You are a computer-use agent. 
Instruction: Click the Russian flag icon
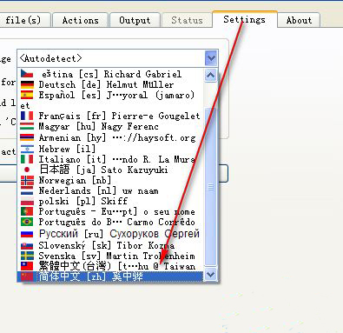tap(27, 234)
